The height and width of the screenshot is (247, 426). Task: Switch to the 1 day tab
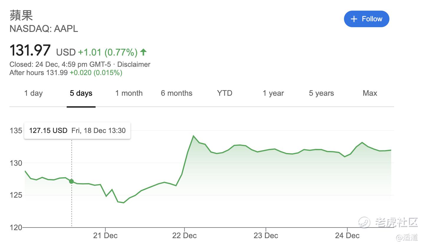(33, 93)
